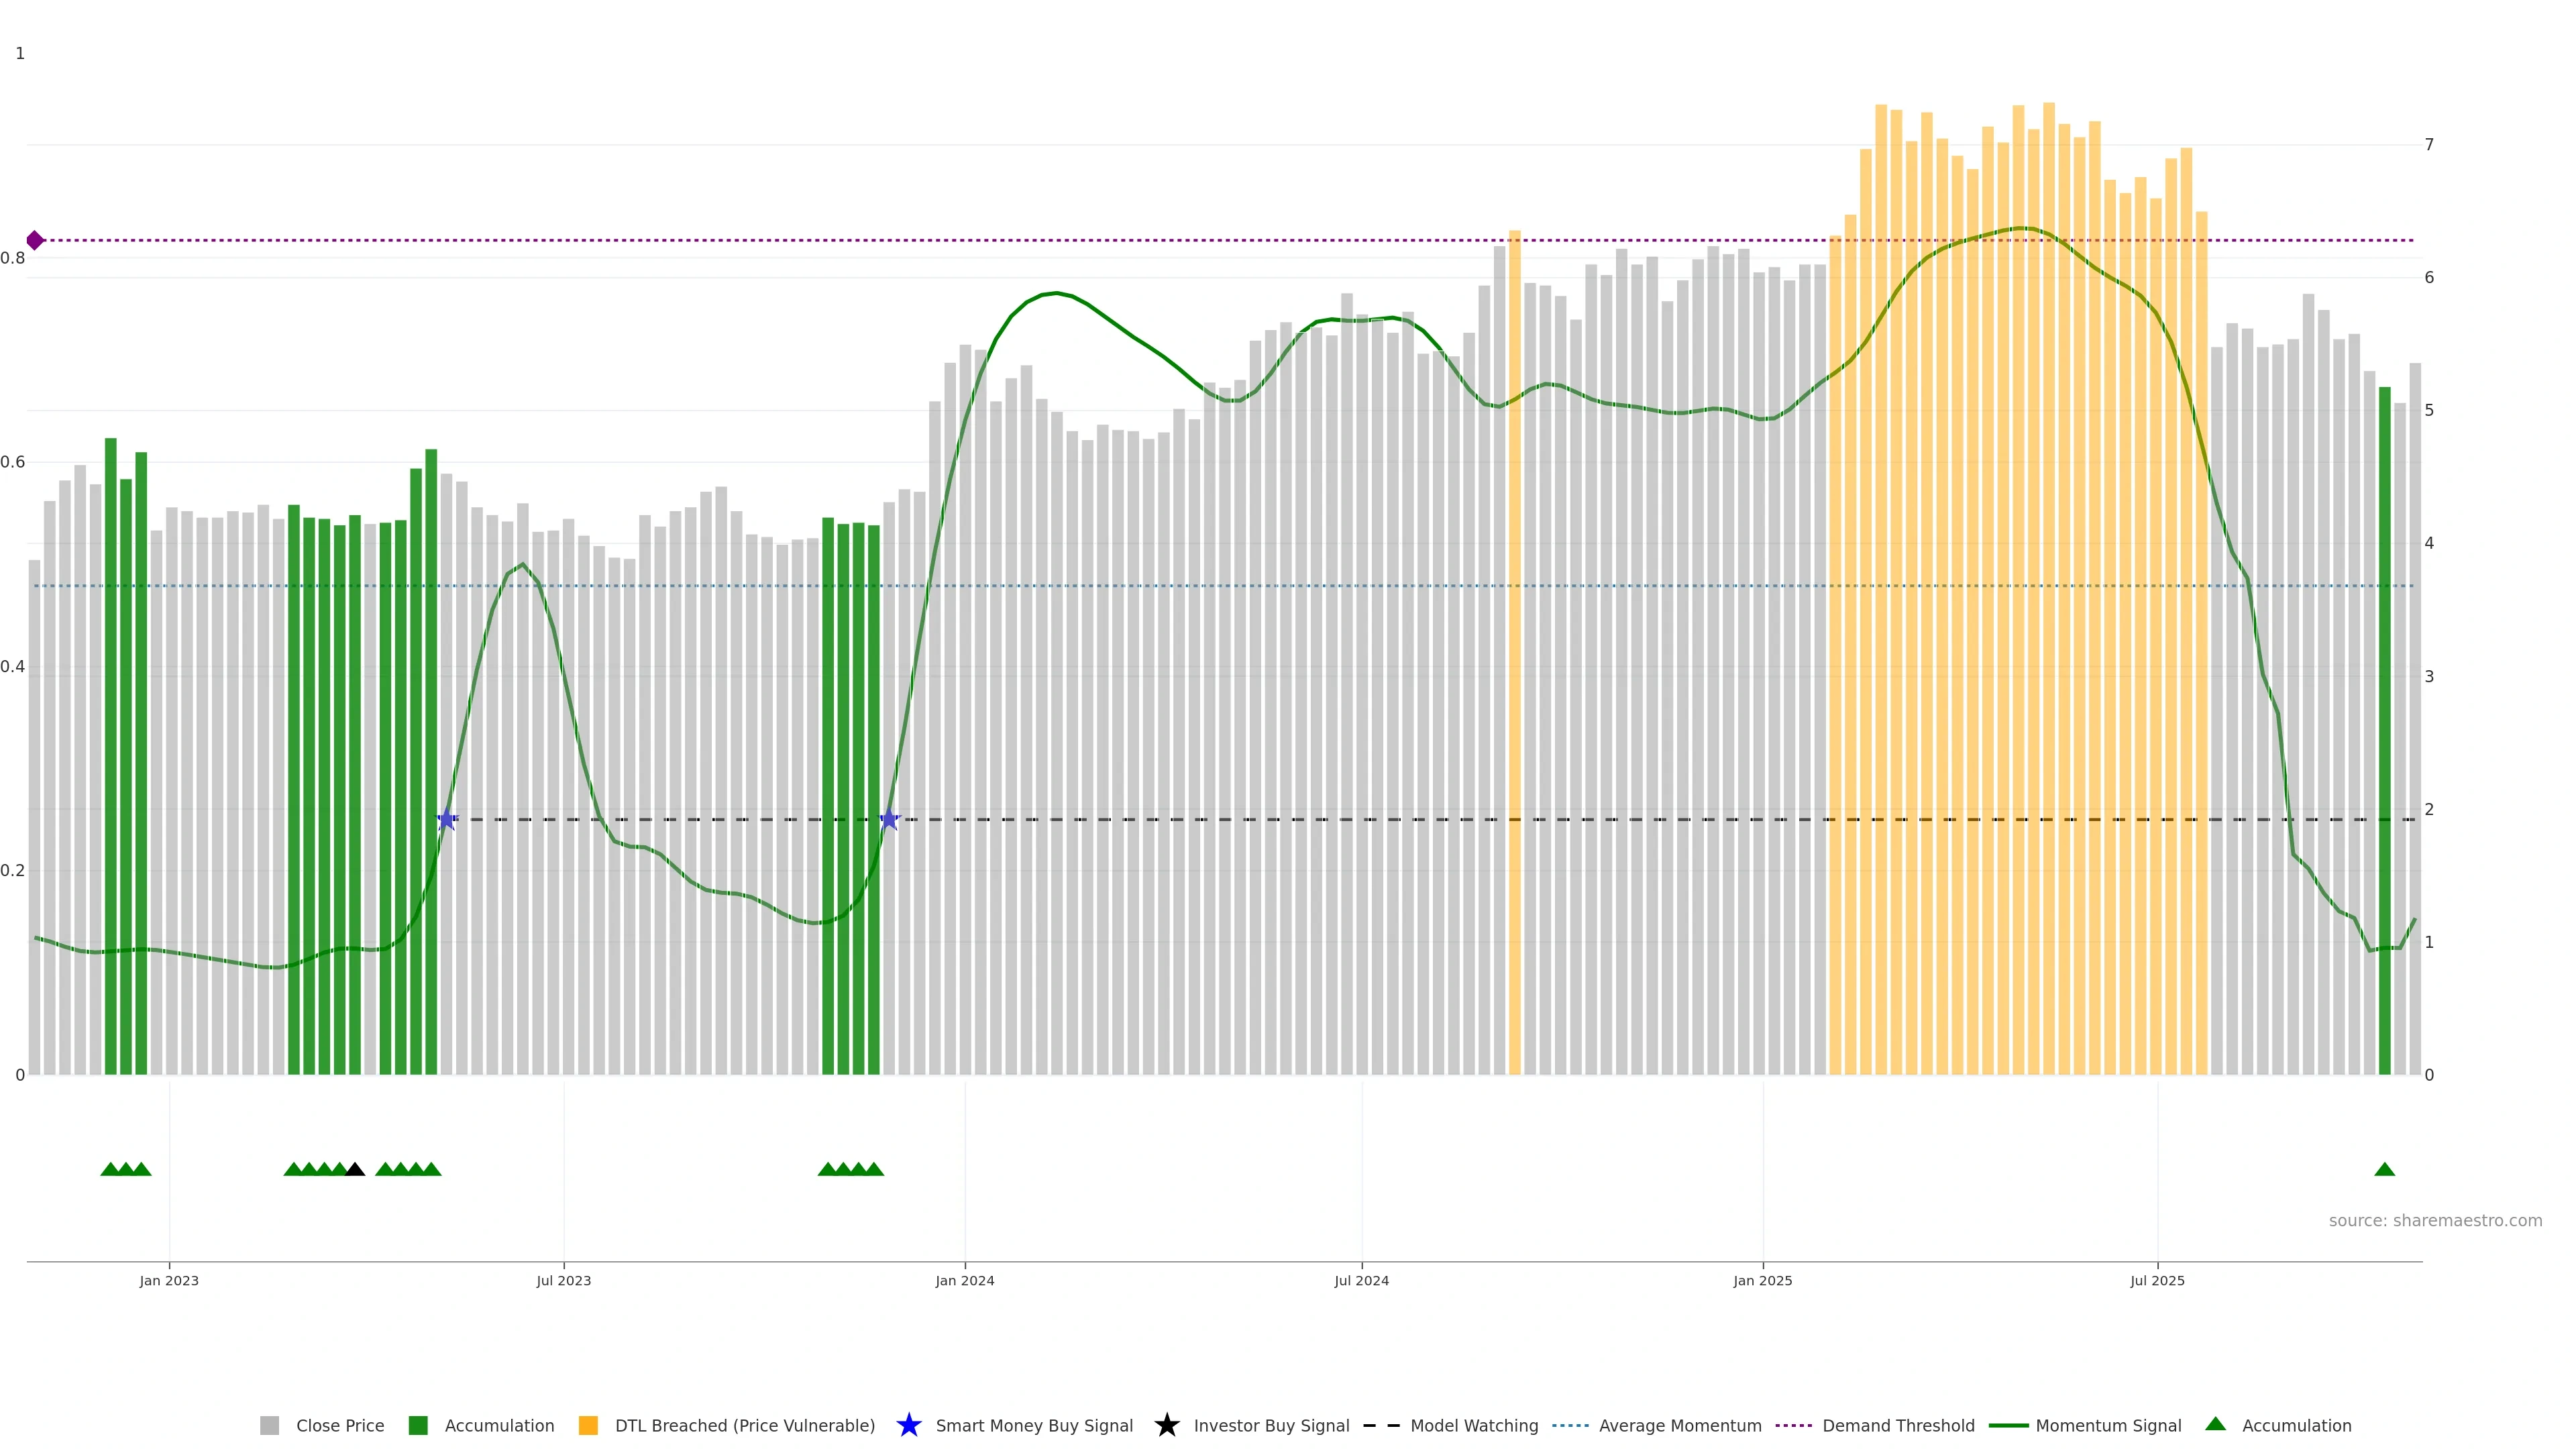The height and width of the screenshot is (1449, 2576).
Task: Click the last green accumulation bar at the far right
Action: tap(2384, 730)
